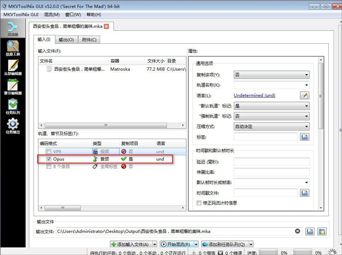Open the Header editor (头部编辑器)

[13, 67]
